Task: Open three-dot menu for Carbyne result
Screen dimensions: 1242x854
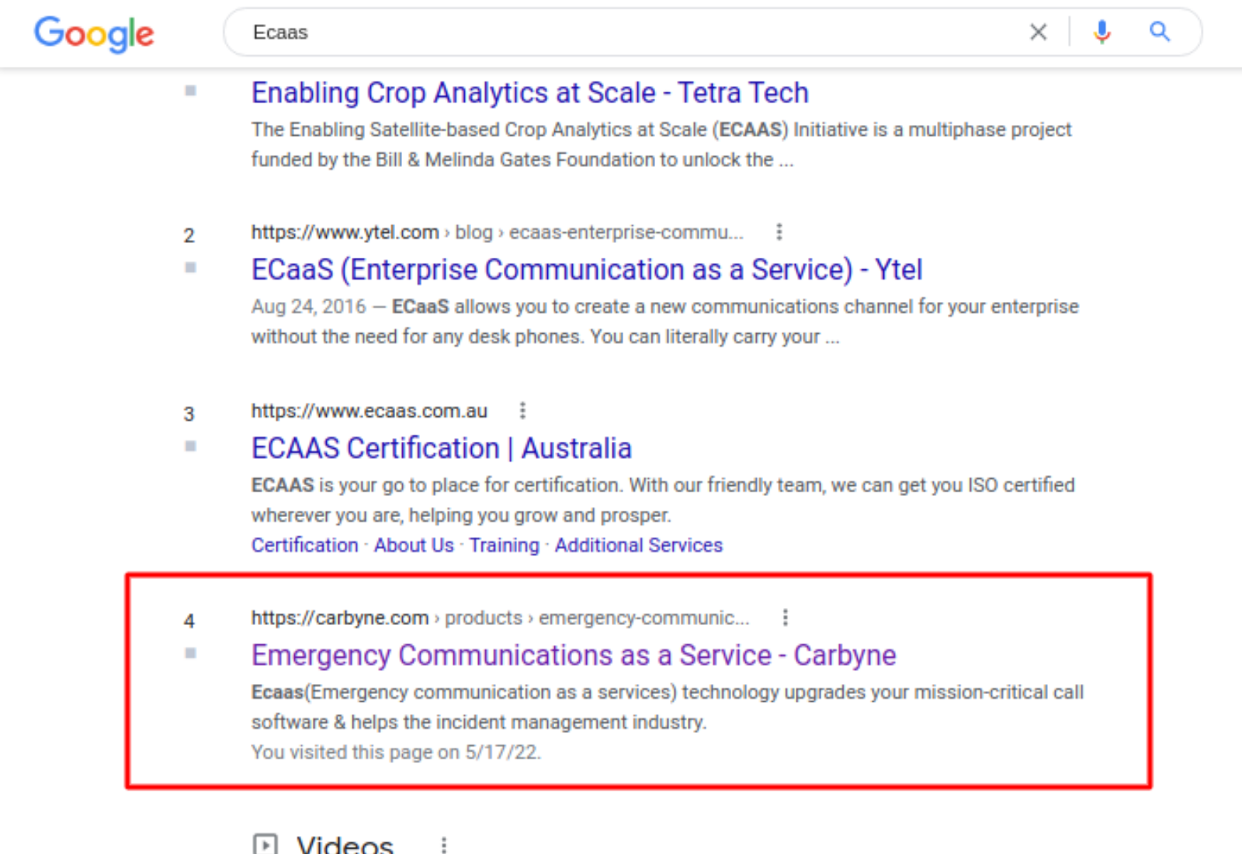Action: [x=786, y=617]
